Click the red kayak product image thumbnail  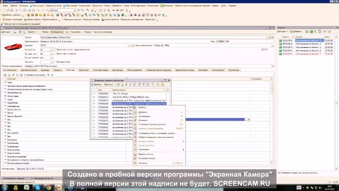tap(13, 47)
